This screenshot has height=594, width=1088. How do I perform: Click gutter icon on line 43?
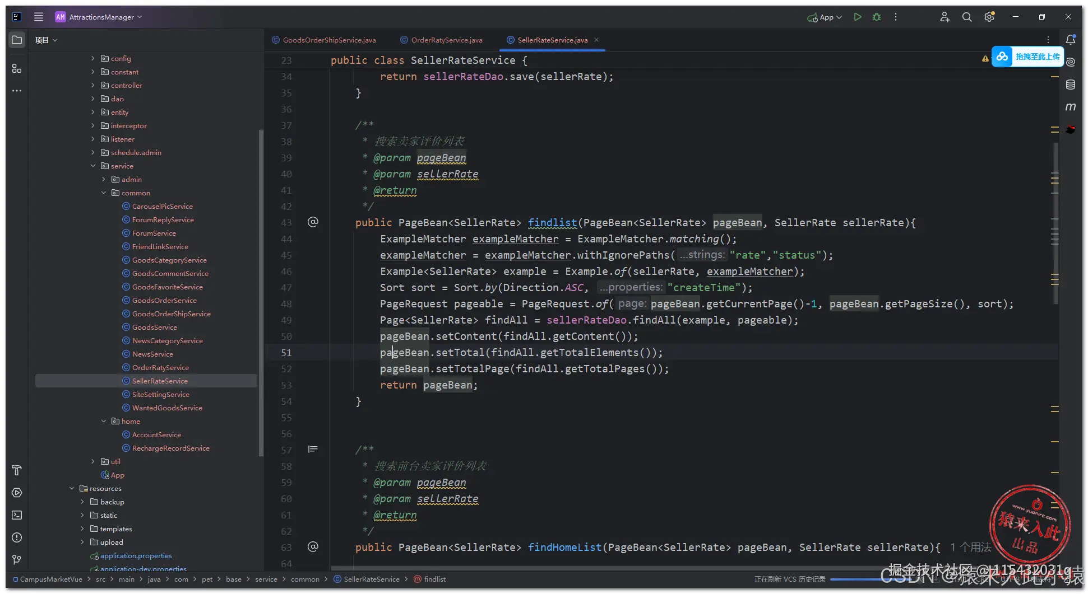coord(313,222)
